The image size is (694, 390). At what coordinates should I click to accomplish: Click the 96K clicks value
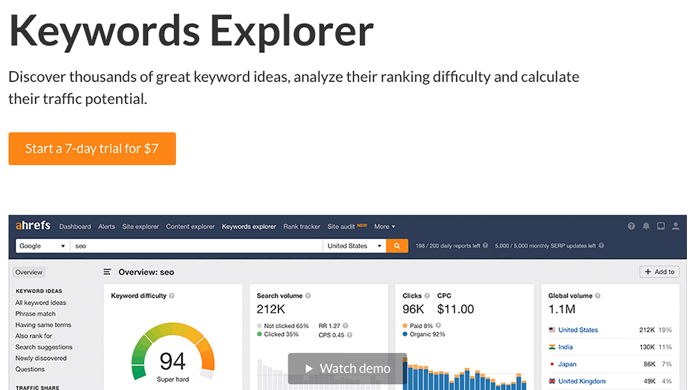(x=413, y=309)
